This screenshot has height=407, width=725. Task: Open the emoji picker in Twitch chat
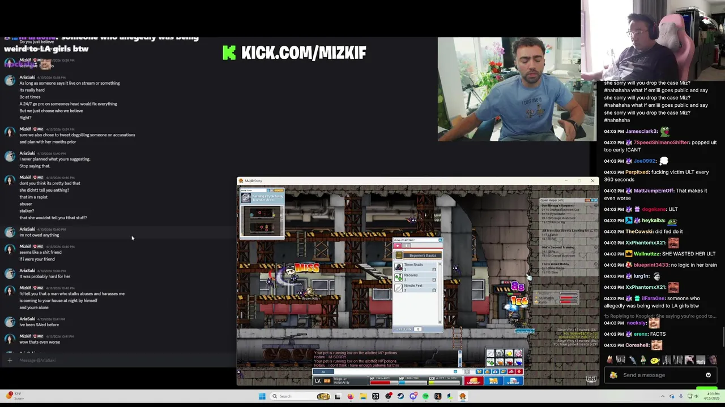(709, 375)
